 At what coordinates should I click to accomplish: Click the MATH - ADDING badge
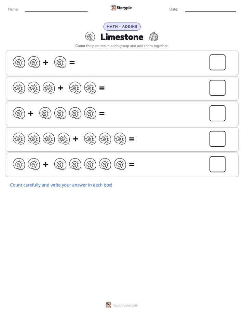click(x=122, y=27)
